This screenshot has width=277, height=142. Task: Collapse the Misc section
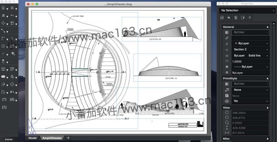(x=268, y=139)
